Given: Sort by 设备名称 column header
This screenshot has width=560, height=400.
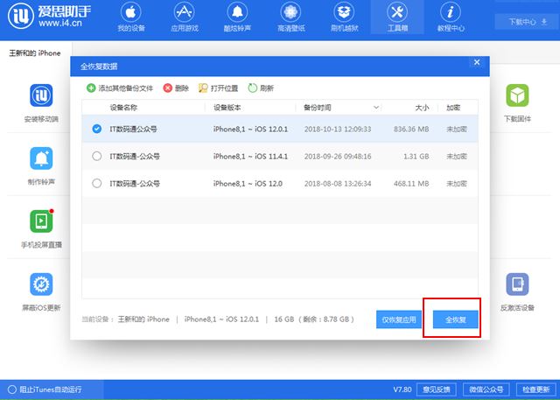Looking at the screenshot, I should (x=123, y=108).
